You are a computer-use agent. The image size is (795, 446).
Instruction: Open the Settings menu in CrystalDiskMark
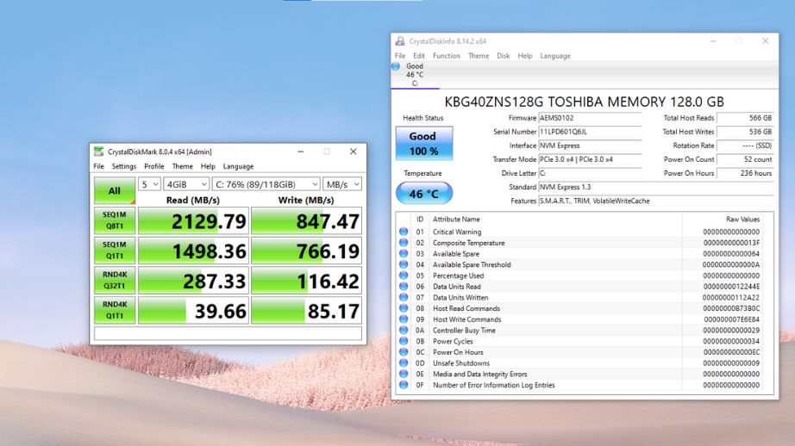coord(124,166)
